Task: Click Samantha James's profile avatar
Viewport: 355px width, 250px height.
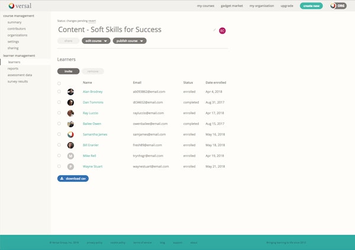Action: 70,134
